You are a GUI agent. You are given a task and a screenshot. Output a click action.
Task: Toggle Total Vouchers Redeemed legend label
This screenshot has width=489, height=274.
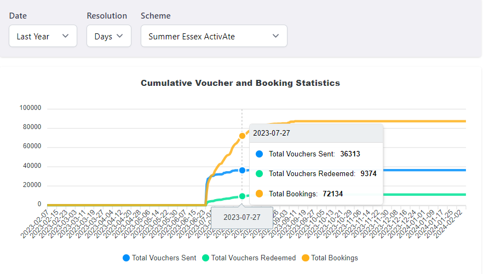coord(253,258)
